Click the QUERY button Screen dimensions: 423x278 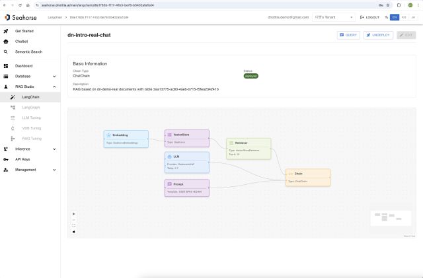click(x=348, y=35)
